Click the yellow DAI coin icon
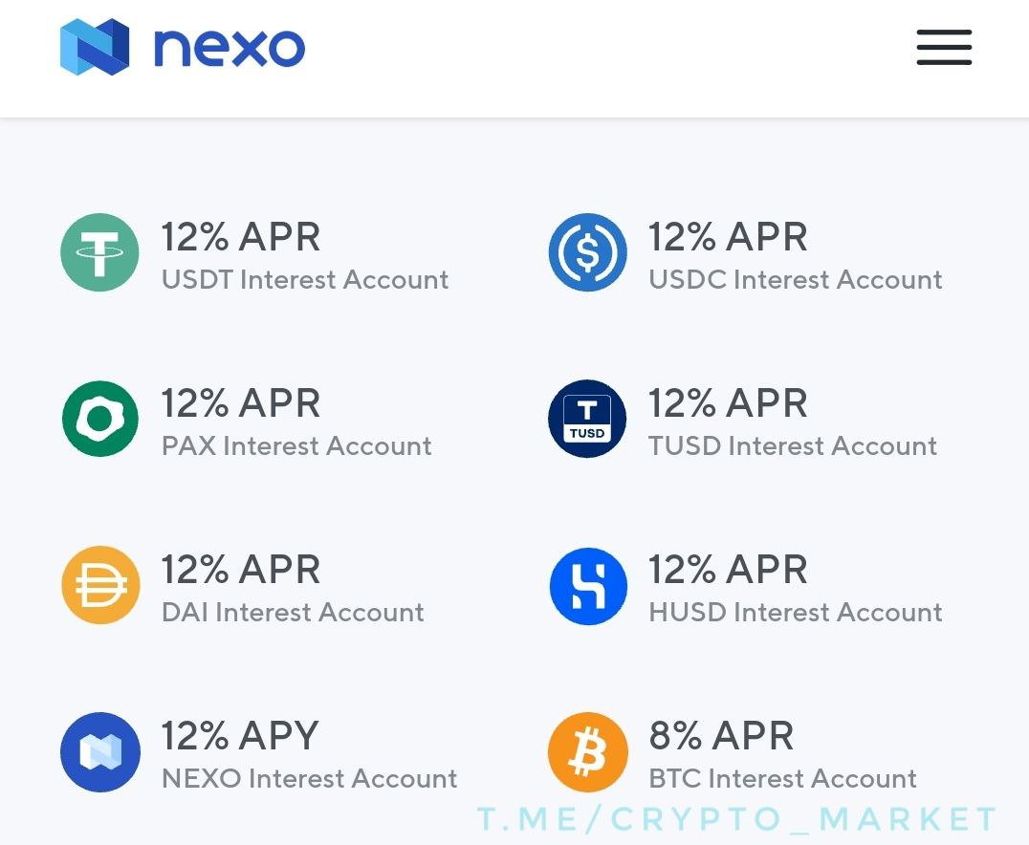The height and width of the screenshot is (845, 1029). click(100, 585)
